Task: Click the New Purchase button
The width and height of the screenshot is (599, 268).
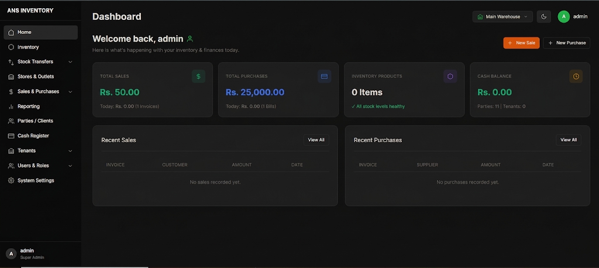Action: coord(566,43)
